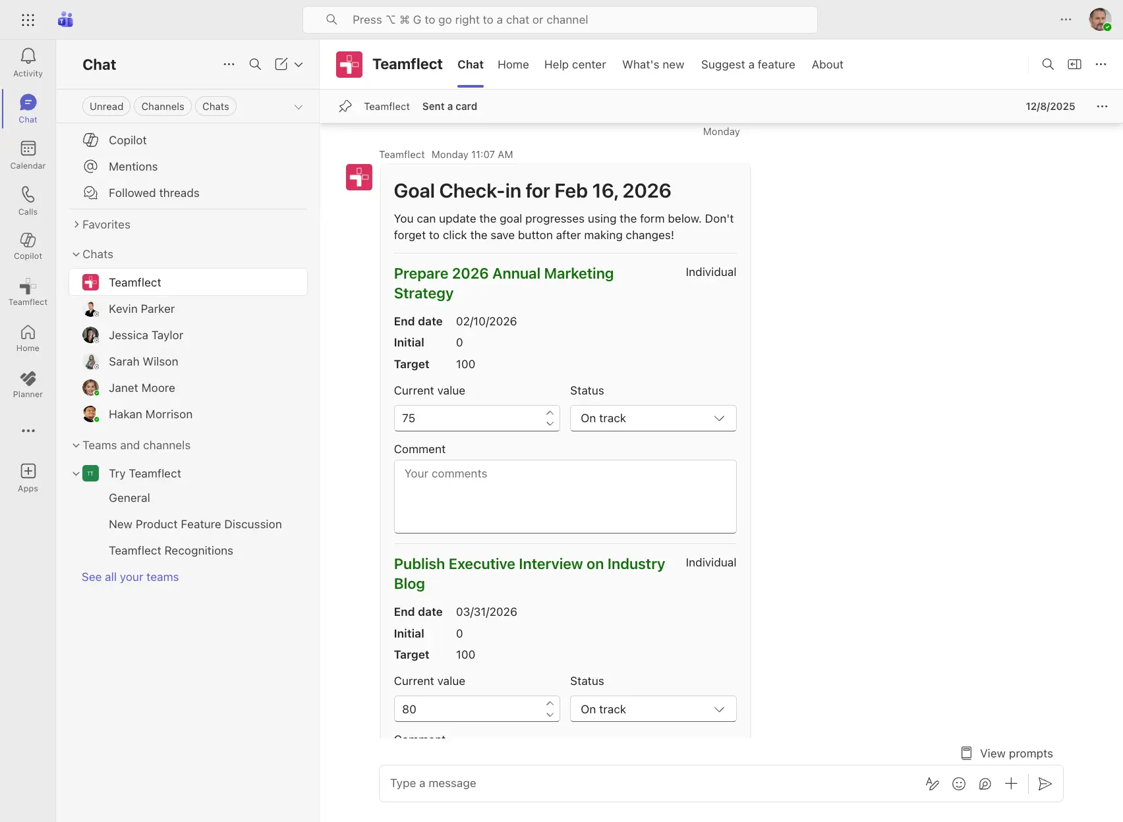Open the Teamflect app from the sidebar

tap(28, 292)
